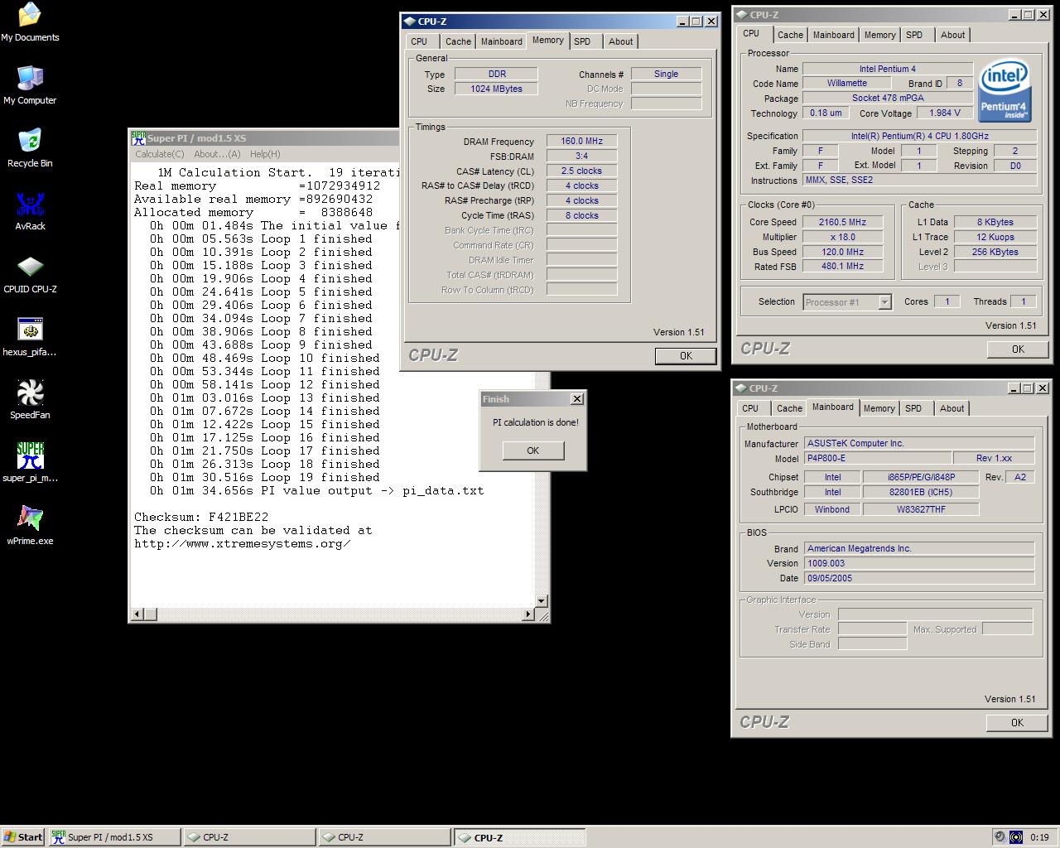Viewport: 1060px width, 848px height.
Task: Select the second CPU-Z taskbar button
Action: (x=384, y=837)
